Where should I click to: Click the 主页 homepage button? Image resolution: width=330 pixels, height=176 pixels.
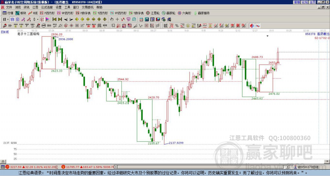[x=313, y=2]
